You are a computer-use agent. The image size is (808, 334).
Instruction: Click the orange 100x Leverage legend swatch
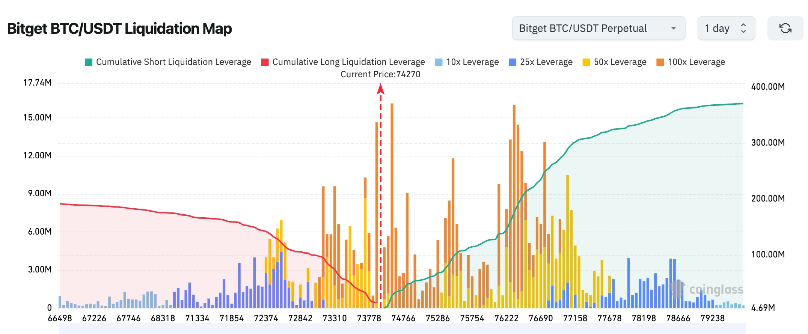pyautogui.click(x=660, y=62)
